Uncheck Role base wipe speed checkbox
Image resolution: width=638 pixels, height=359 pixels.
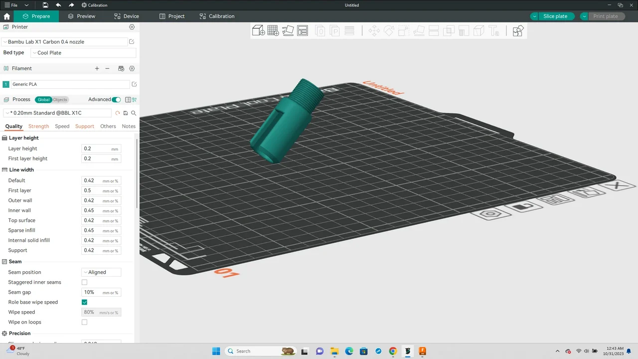[x=84, y=302]
